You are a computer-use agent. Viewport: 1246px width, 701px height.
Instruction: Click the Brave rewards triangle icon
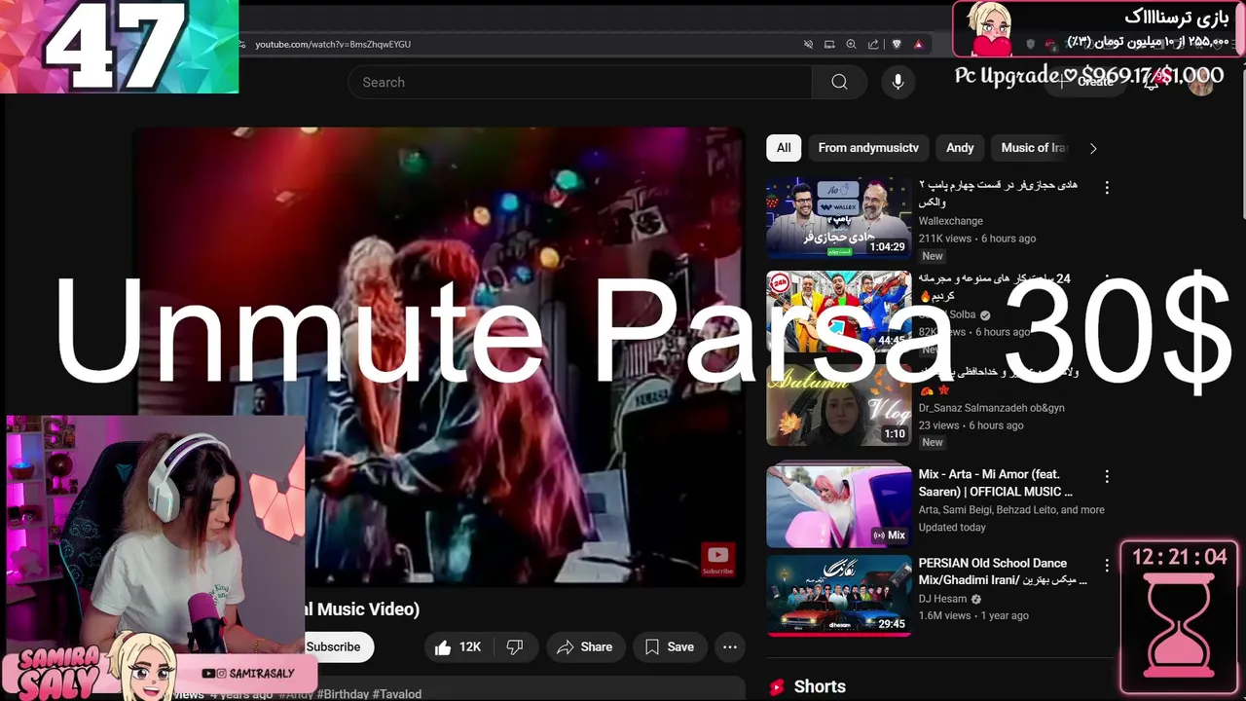pyautogui.click(x=919, y=44)
